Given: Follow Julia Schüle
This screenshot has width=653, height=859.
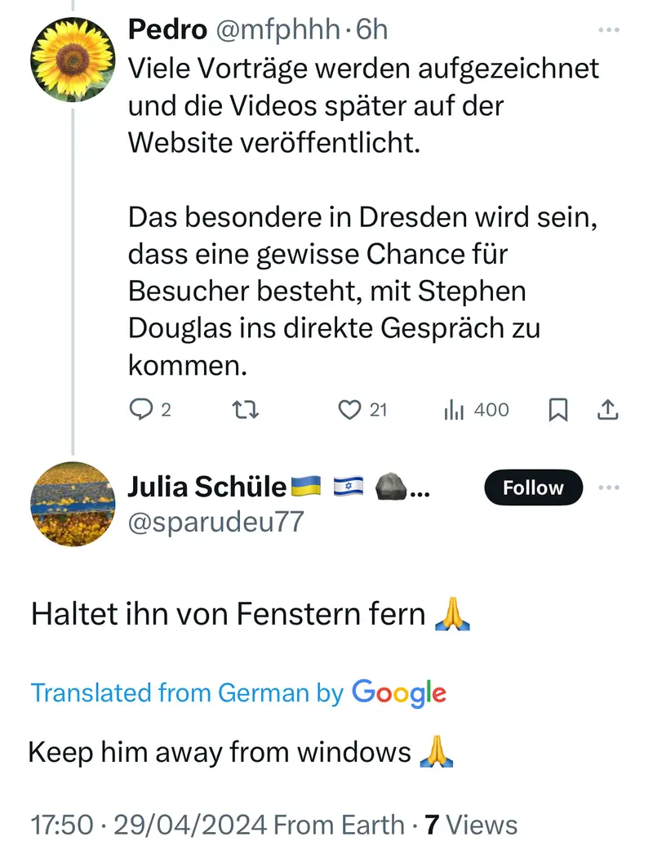Looking at the screenshot, I should coord(533,487).
